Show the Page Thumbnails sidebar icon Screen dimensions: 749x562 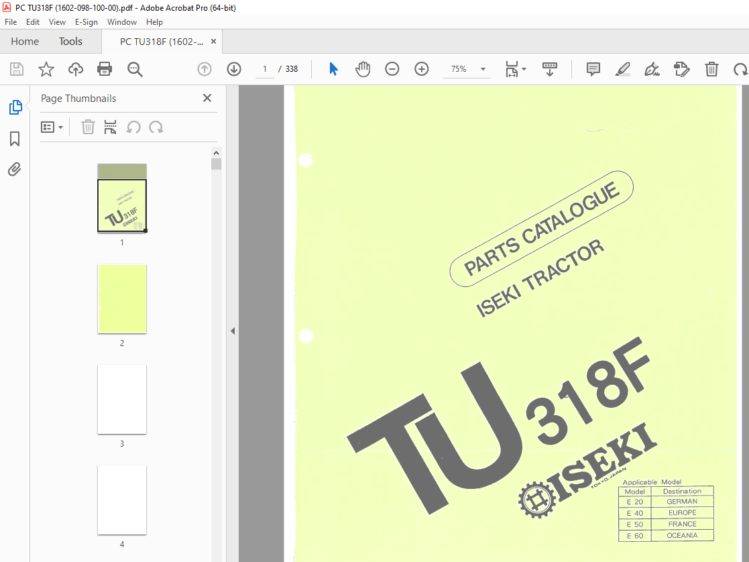(15, 107)
